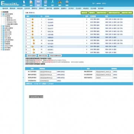Click the page icon in the ID 5 row
Image resolution: width=134 pixels, height=134 pixels.
coord(33,31)
